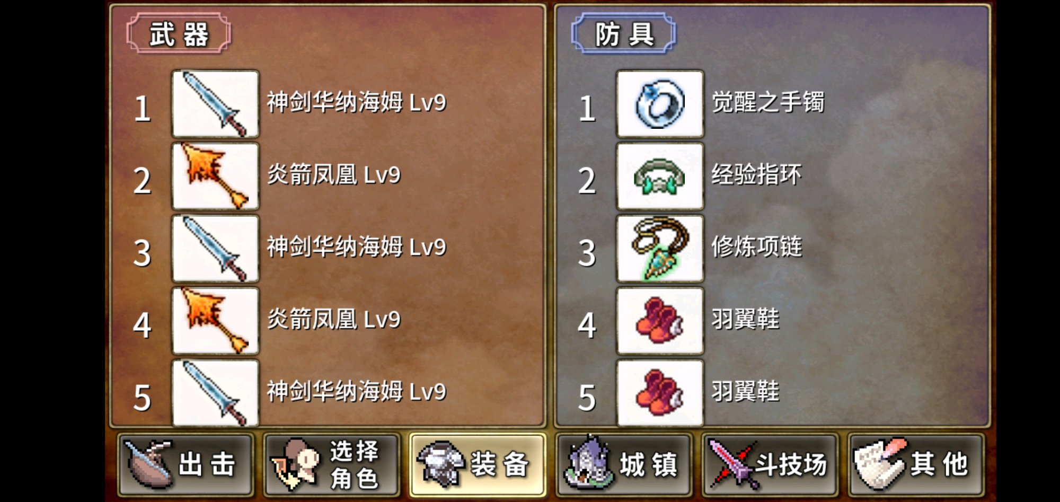
Task: Select the 羽翼鞋 shoes icon in armor slot 4
Action: (x=660, y=321)
